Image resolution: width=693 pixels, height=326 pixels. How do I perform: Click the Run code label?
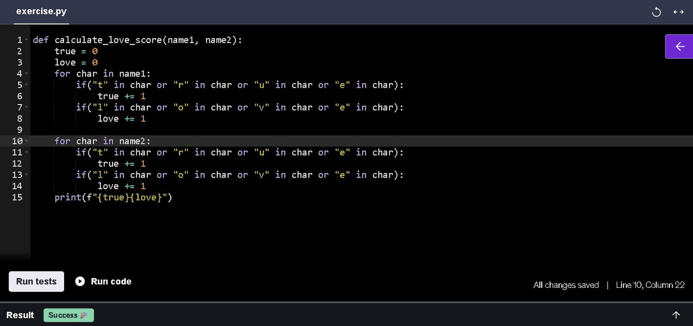[x=111, y=282]
